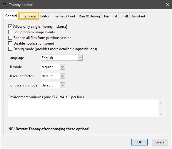Image resolution: width=172 pixels, height=149 pixels.
Task: Enable Reopen all files from previous session
Action: 10,38
